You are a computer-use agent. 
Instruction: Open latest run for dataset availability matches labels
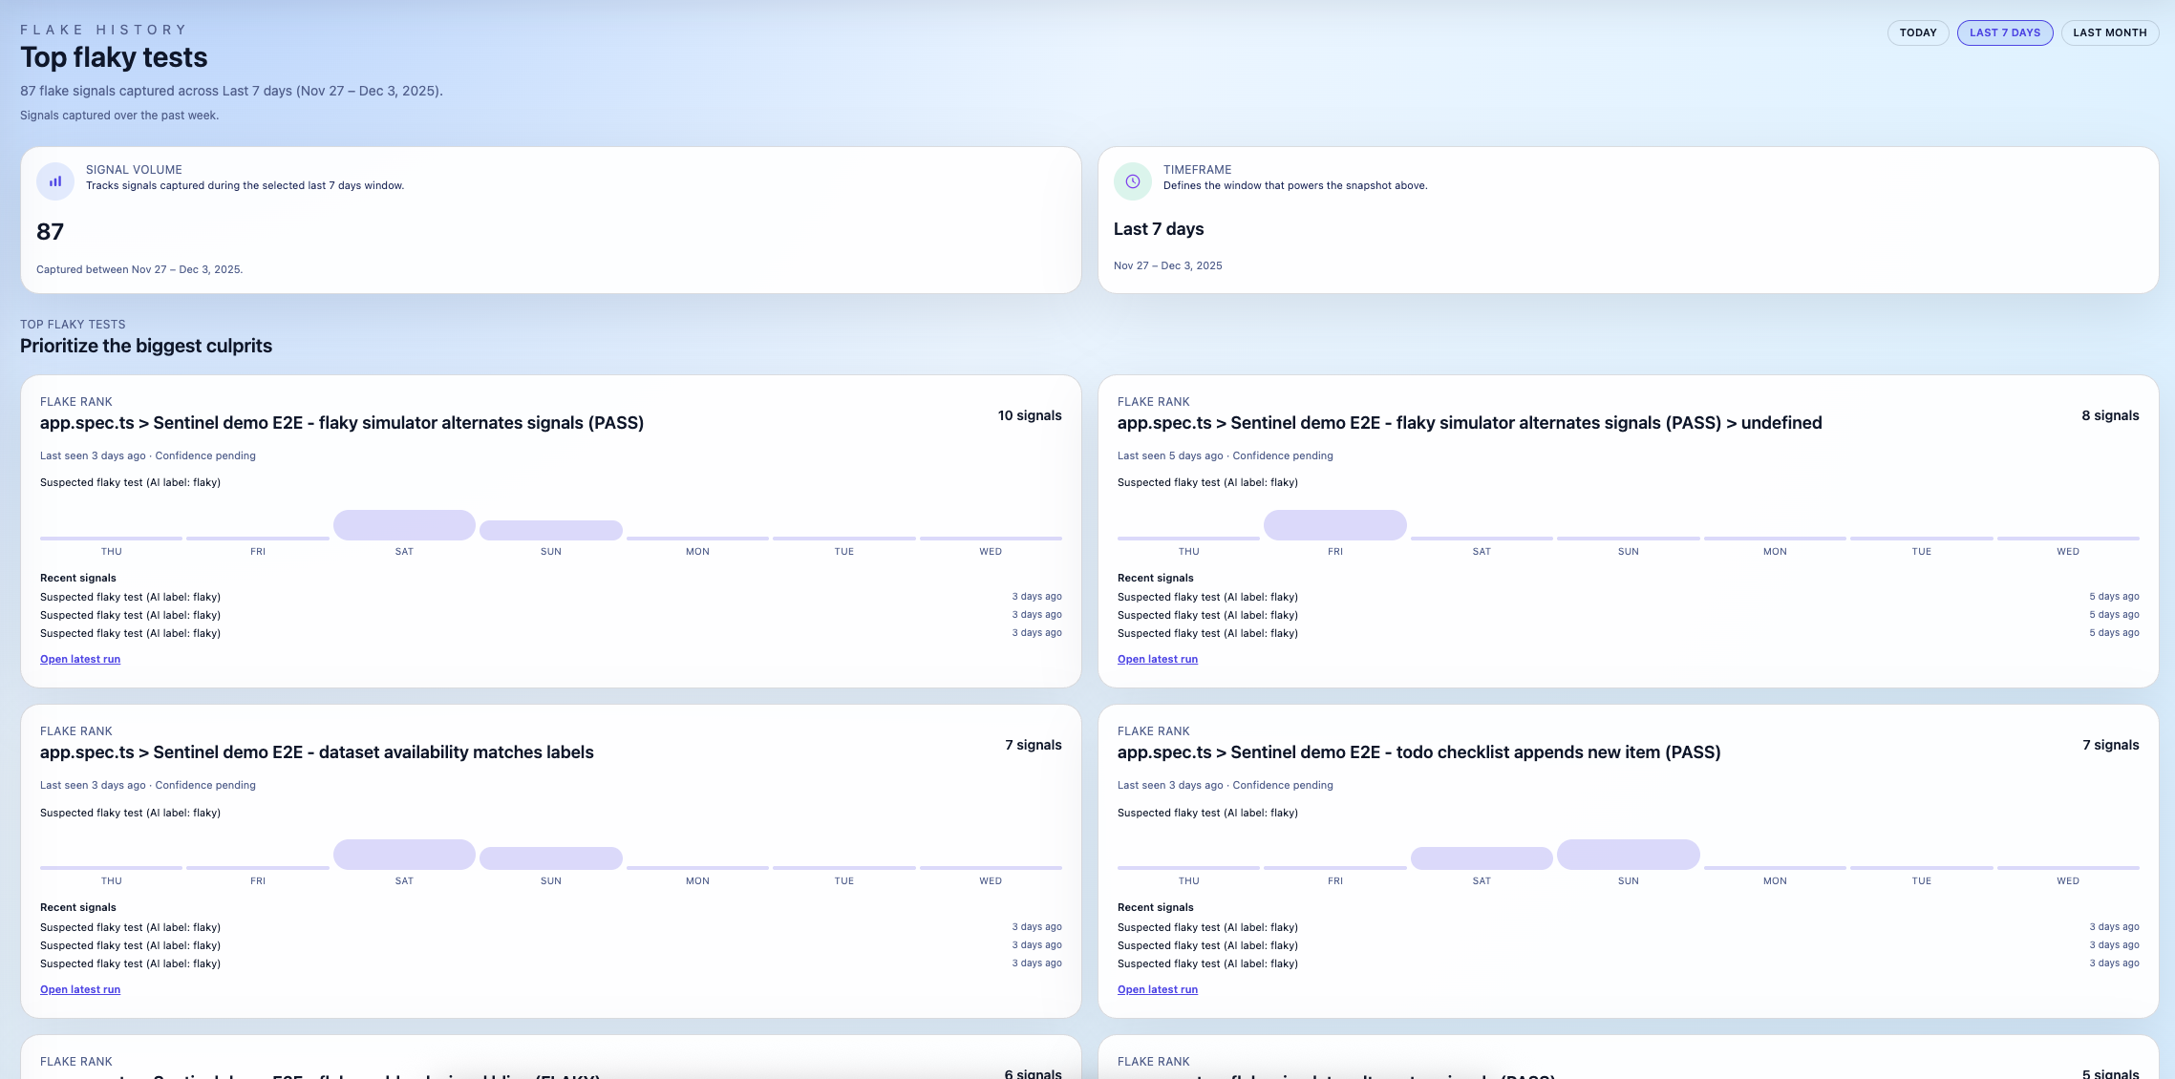(79, 989)
